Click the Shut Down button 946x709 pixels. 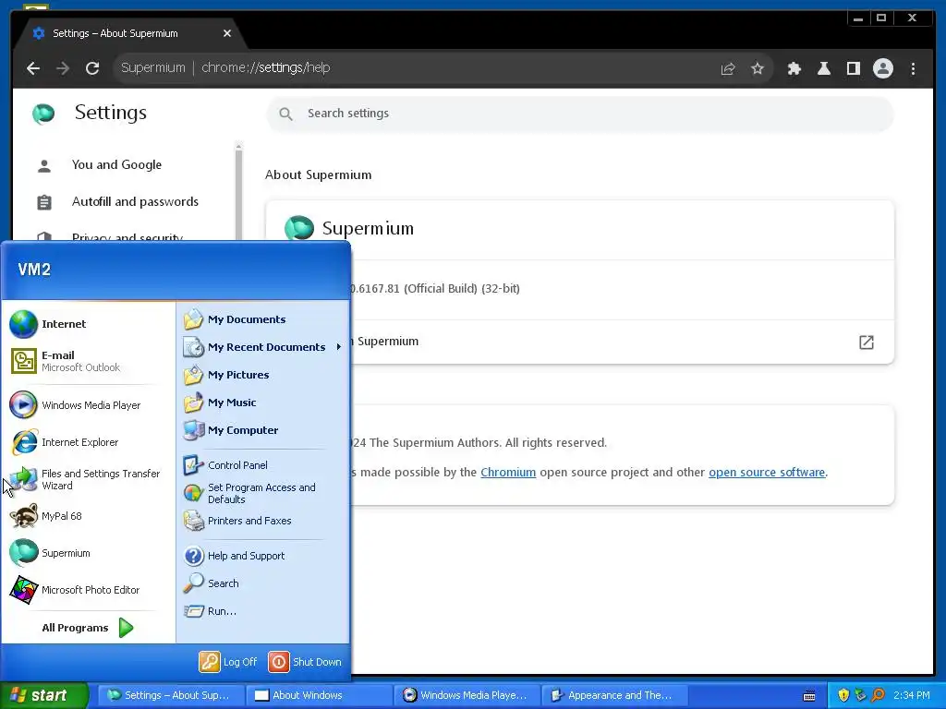tap(305, 662)
